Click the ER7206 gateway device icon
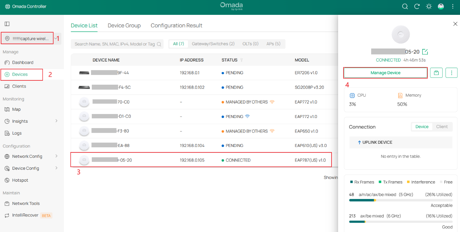The height and width of the screenshot is (232, 460). pos(84,73)
